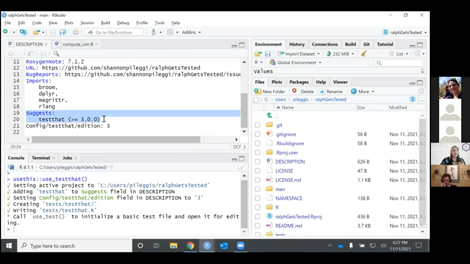
Task: Click the Print icon in main toolbar
Action: [75, 32]
